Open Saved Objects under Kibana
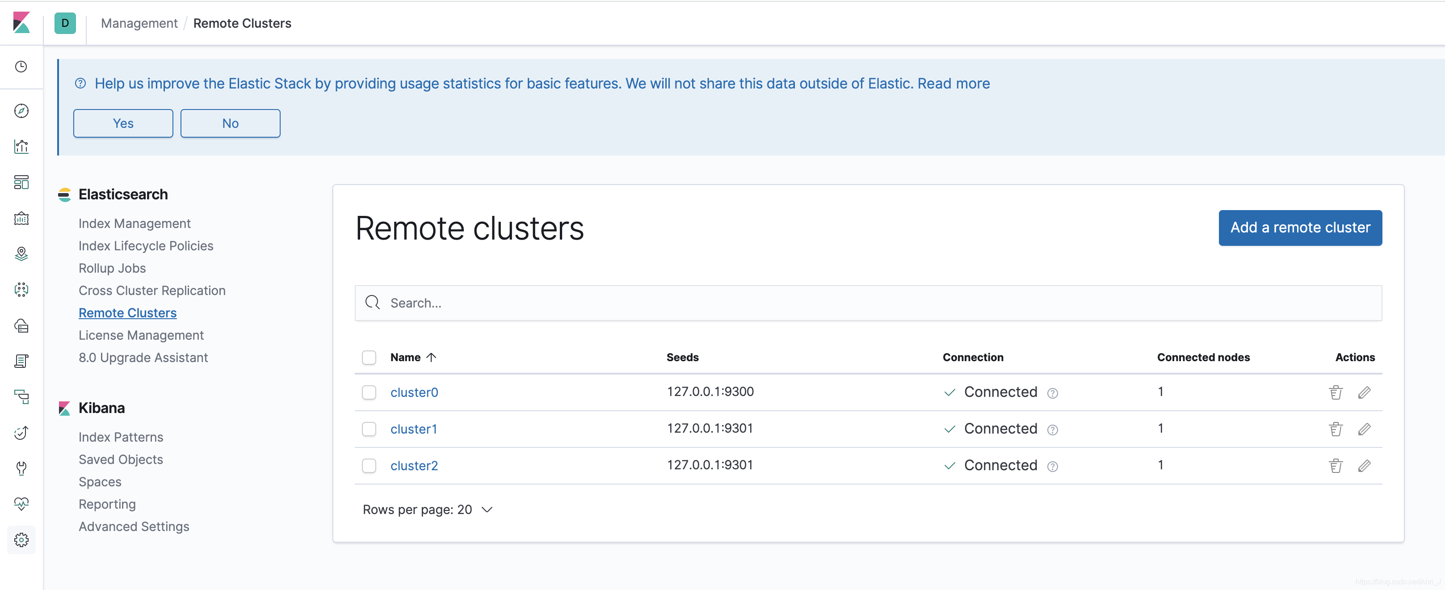 (121, 460)
